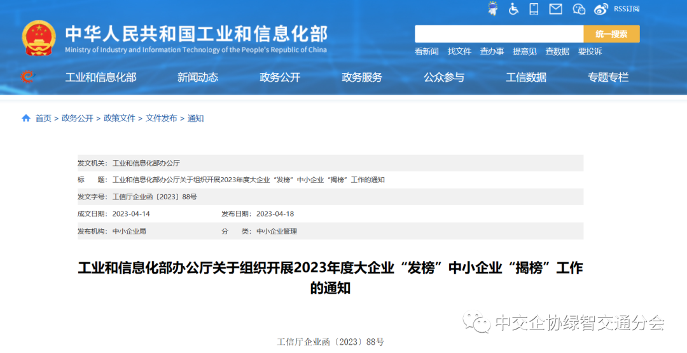Go to 通知 in breadcrumb
Image resolution: width=687 pixels, height=353 pixels.
tap(195, 118)
